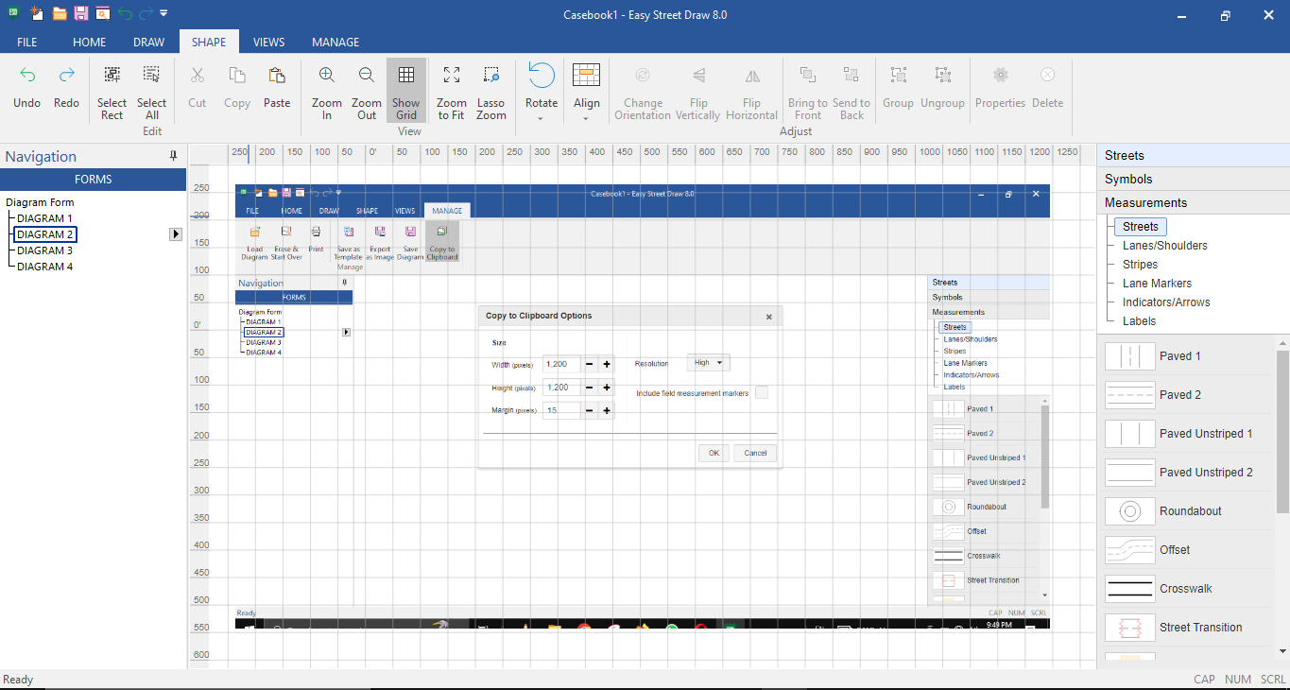Click the Cut scissors button

click(x=198, y=87)
